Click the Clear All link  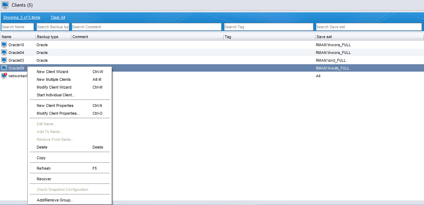(x=58, y=17)
